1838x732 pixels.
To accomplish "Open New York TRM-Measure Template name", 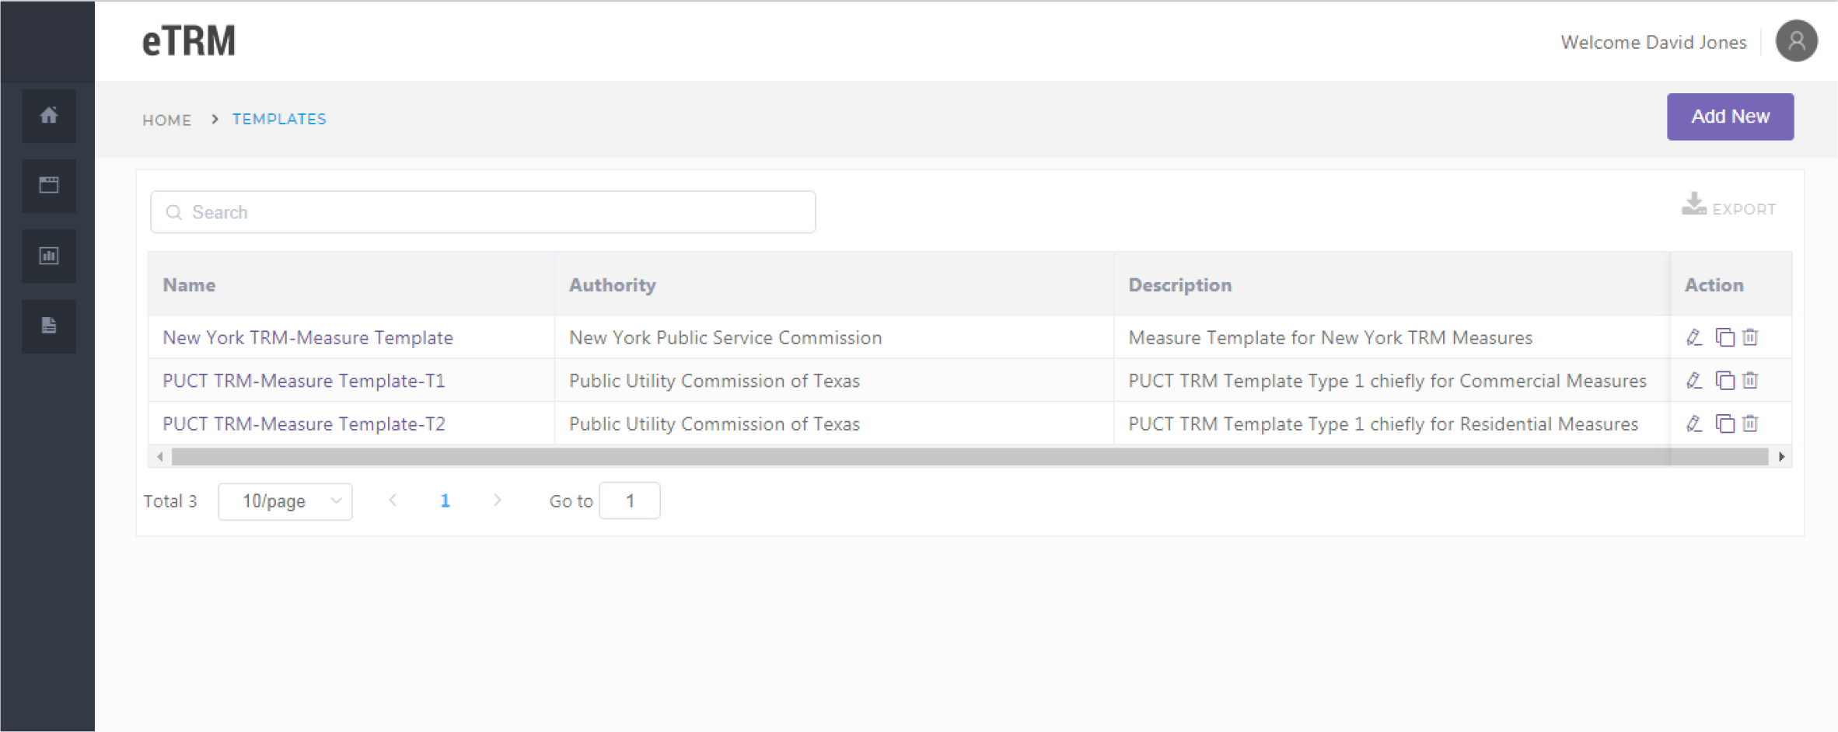I will [x=308, y=337].
